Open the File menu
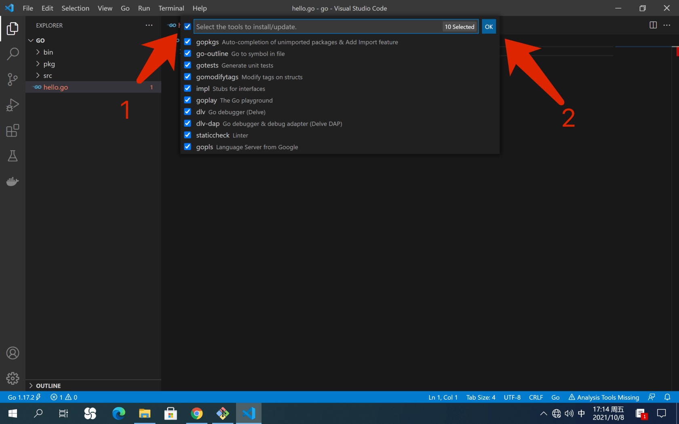 pyautogui.click(x=28, y=8)
